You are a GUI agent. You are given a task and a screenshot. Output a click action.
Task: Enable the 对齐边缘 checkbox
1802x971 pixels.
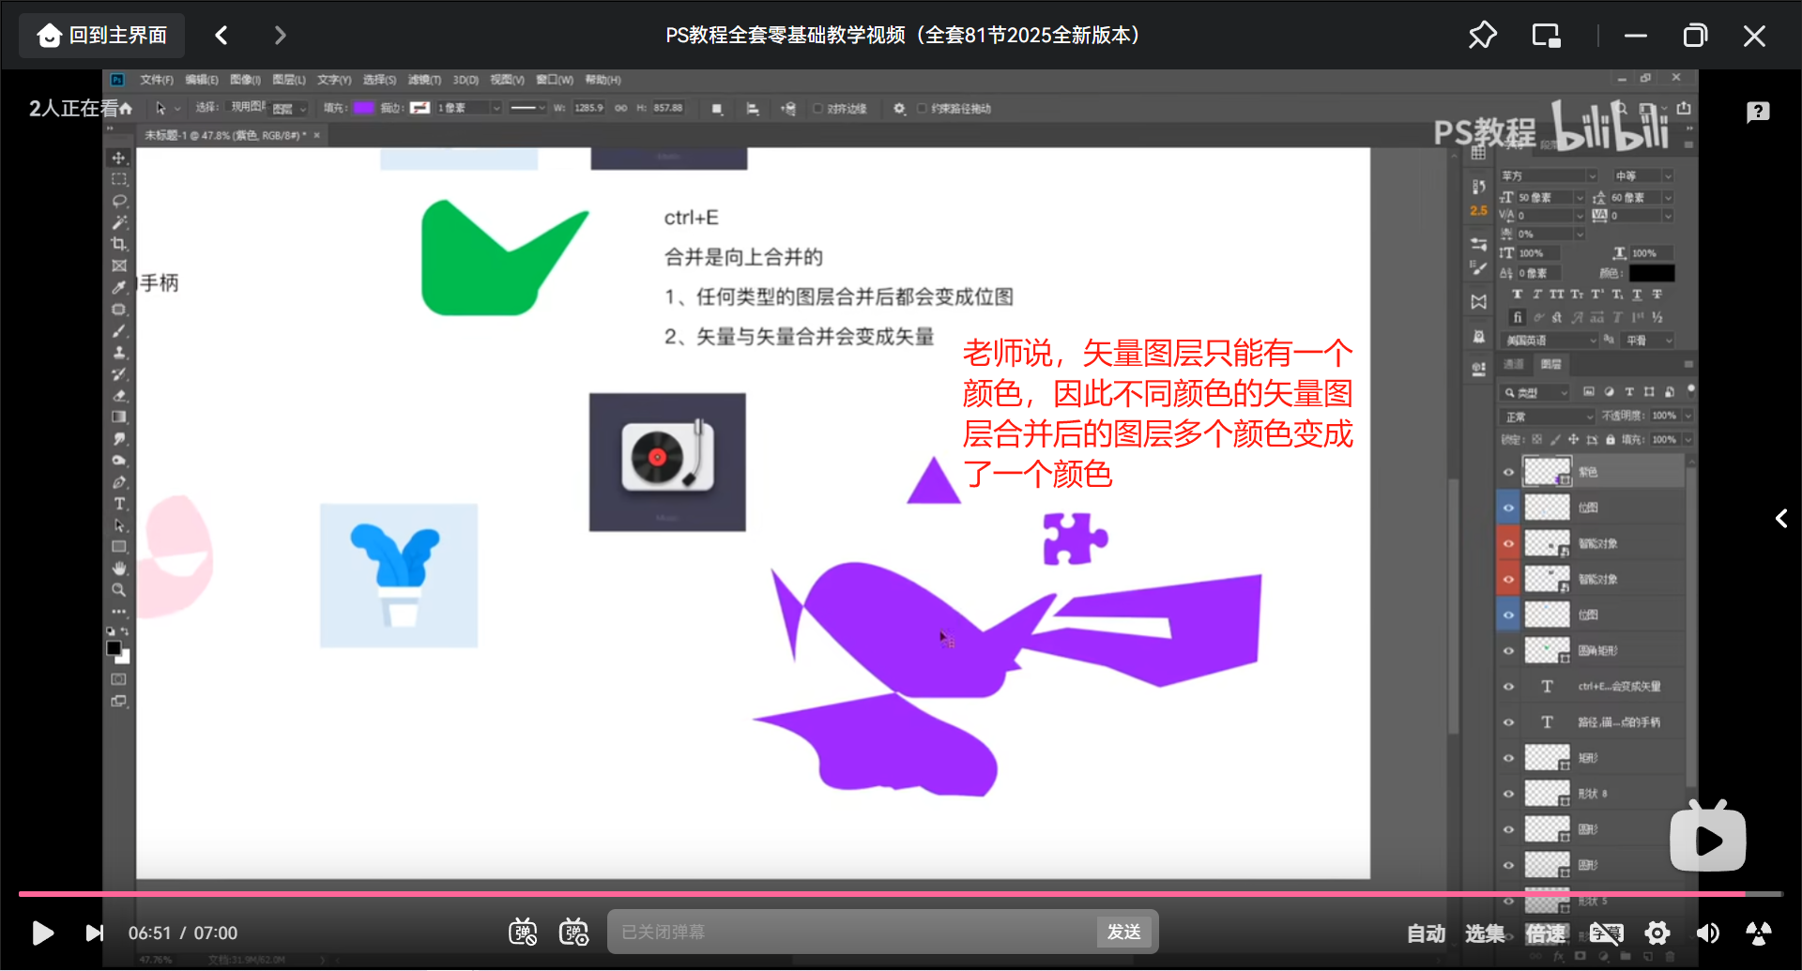[x=817, y=109]
